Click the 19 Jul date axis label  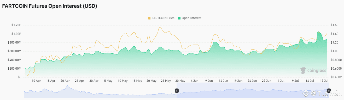pyautogui.click(x=324, y=81)
